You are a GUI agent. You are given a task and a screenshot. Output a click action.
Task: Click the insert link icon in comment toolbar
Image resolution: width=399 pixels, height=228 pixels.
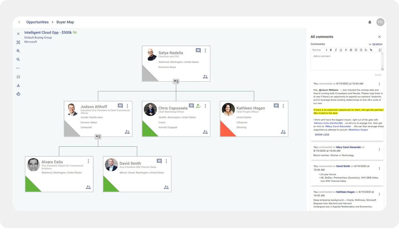(x=371, y=50)
